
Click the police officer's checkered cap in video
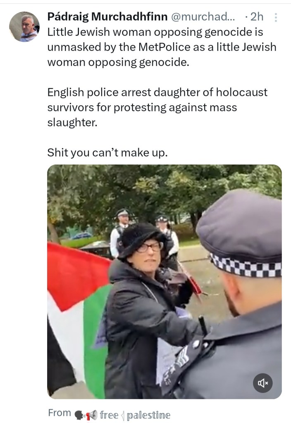coord(240,235)
